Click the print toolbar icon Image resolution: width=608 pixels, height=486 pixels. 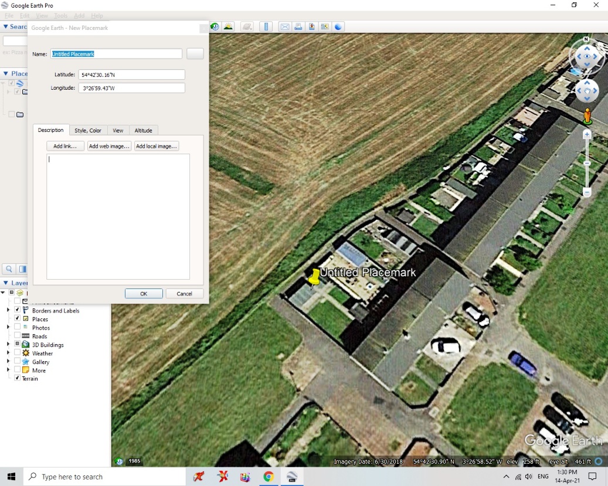point(298,27)
